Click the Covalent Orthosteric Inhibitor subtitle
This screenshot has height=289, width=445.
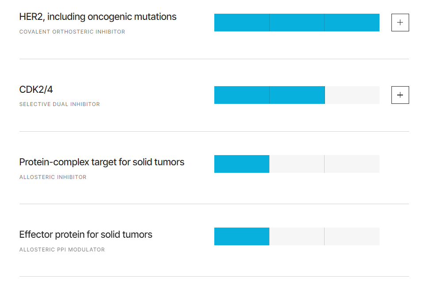click(72, 32)
